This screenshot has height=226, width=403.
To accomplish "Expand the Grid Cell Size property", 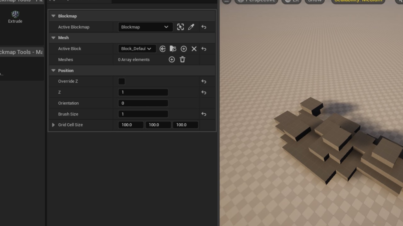I will click(x=53, y=125).
